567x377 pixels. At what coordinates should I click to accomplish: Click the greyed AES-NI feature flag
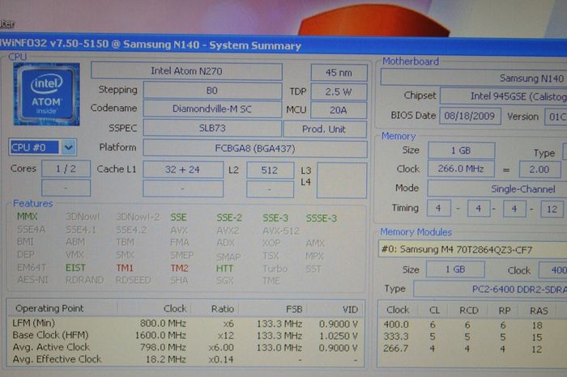tap(33, 280)
